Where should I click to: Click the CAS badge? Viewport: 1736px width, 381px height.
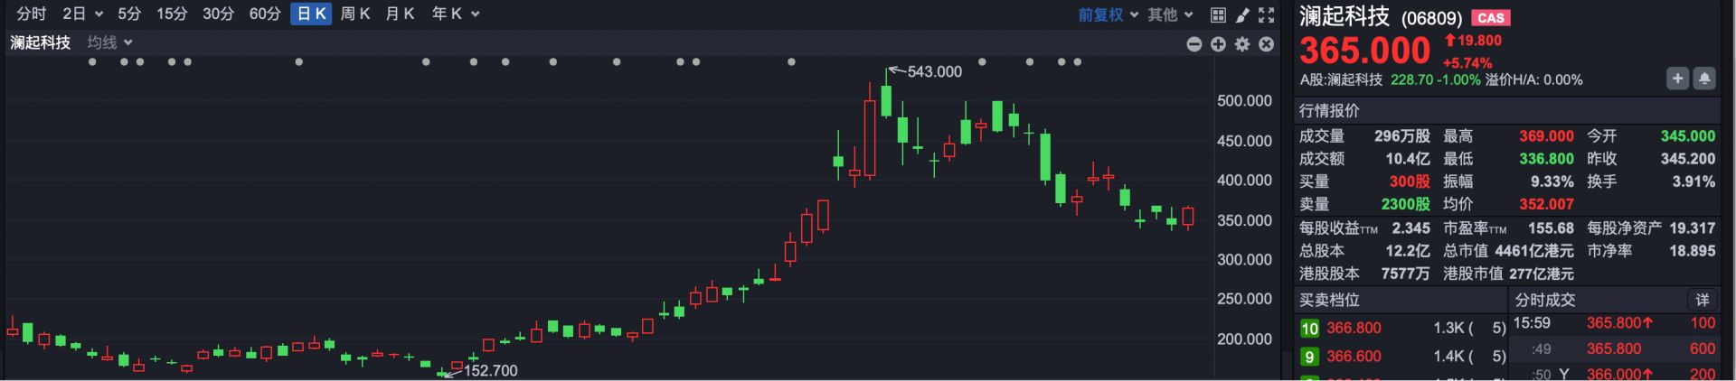pyautogui.click(x=1491, y=18)
